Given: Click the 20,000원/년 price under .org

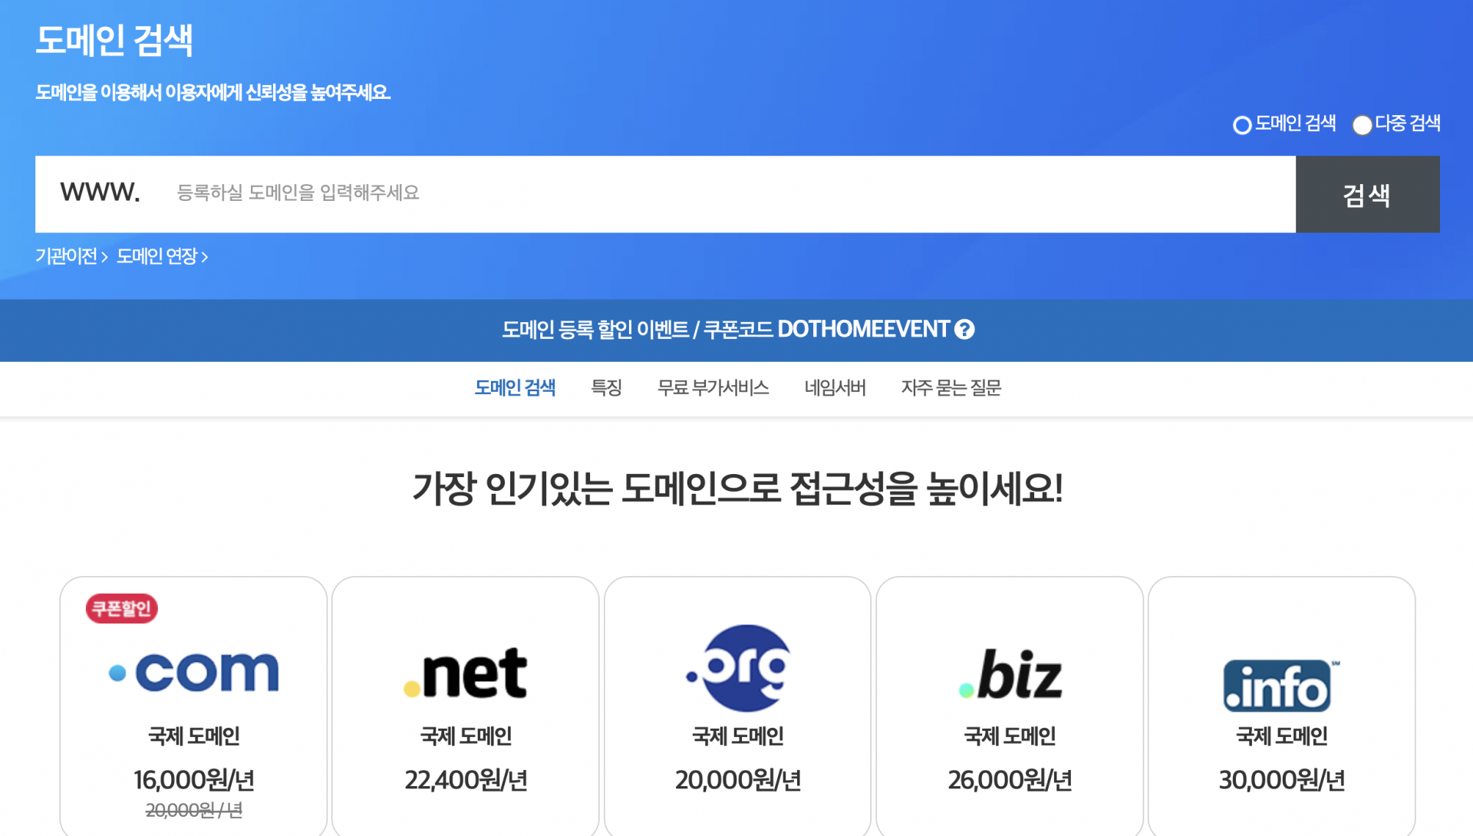Looking at the screenshot, I should tap(738, 780).
